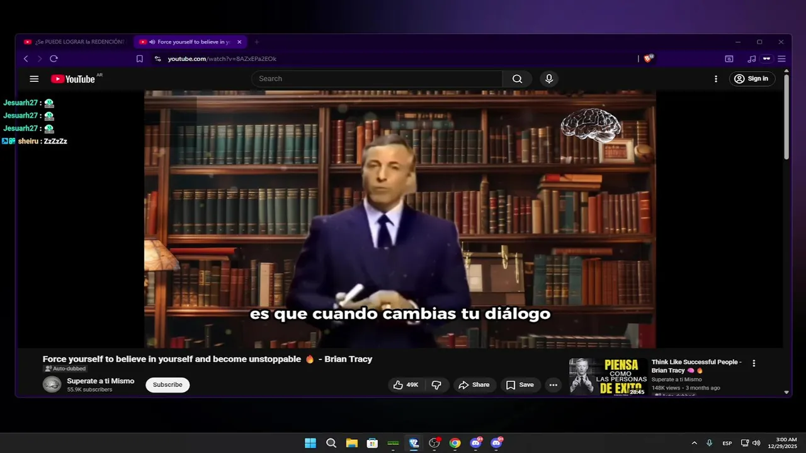Focus the YouTube Search input field
Screen dimensions: 806x453
click(x=378, y=79)
